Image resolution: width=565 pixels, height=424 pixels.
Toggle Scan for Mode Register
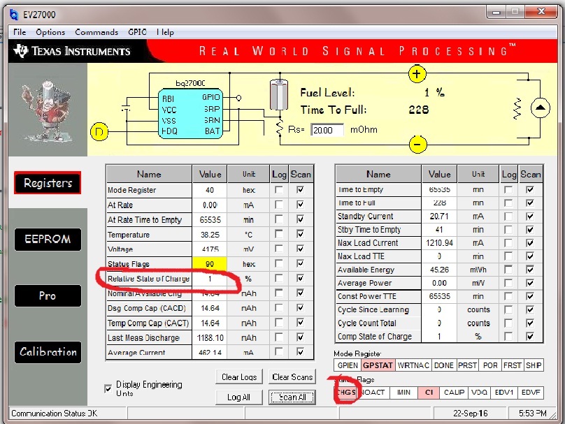tap(300, 190)
